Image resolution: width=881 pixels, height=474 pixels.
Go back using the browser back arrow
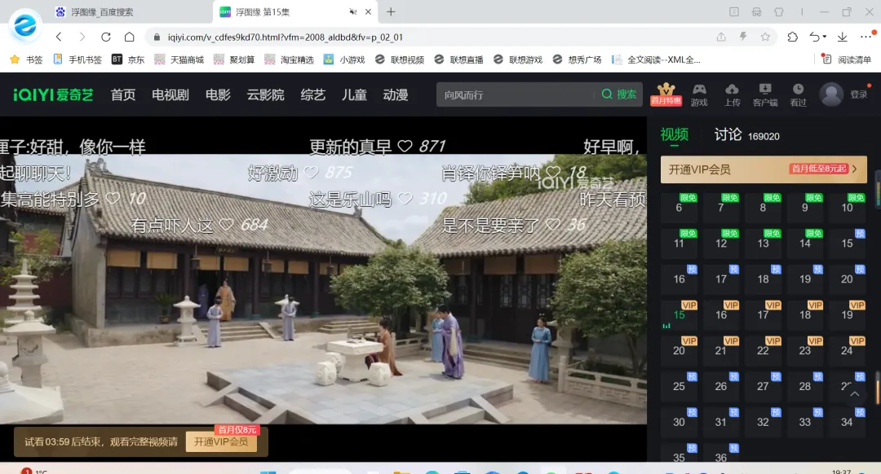(59, 37)
